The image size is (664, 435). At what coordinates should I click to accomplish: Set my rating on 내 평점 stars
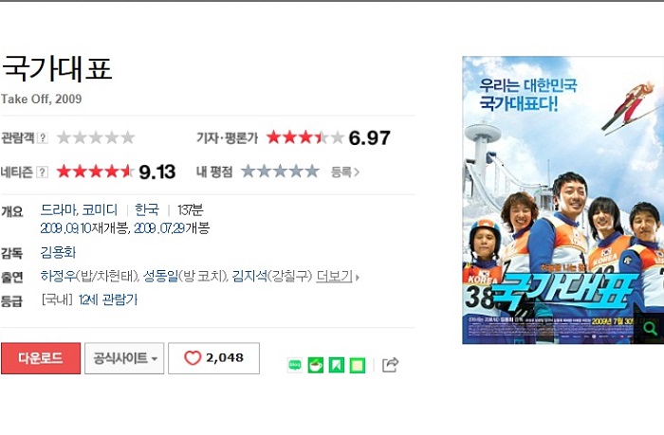click(280, 172)
